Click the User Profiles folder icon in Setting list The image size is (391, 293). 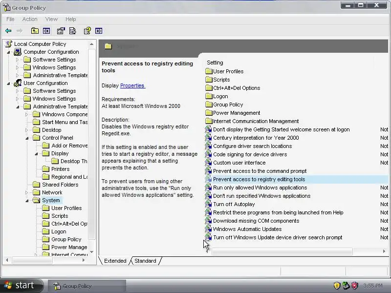(x=209, y=71)
